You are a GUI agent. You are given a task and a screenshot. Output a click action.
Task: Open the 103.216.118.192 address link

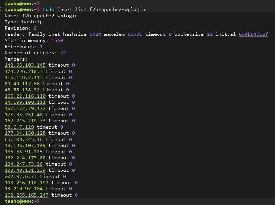[26, 183]
